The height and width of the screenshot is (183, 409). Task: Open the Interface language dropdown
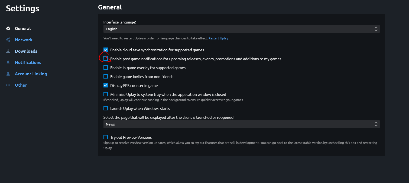(241, 29)
